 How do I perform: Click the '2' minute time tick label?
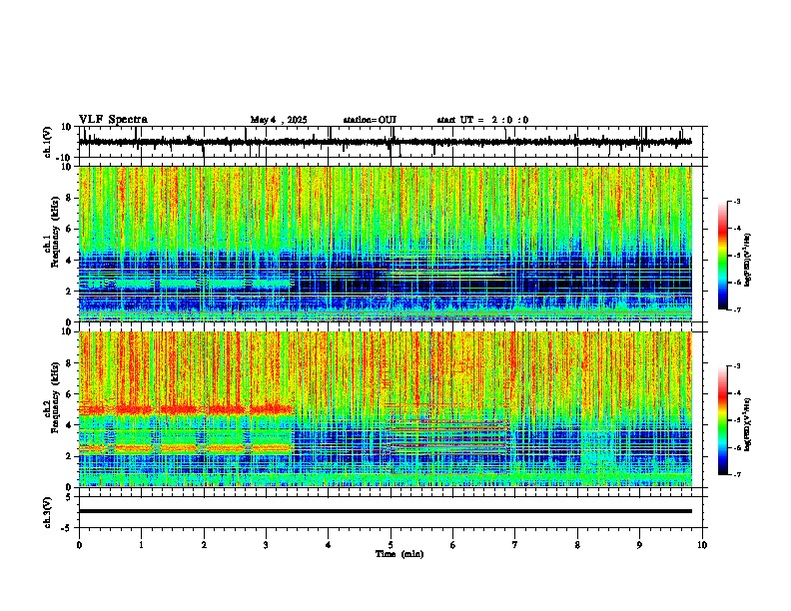click(x=204, y=545)
